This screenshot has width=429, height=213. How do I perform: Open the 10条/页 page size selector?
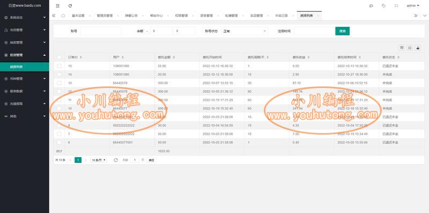99,160
